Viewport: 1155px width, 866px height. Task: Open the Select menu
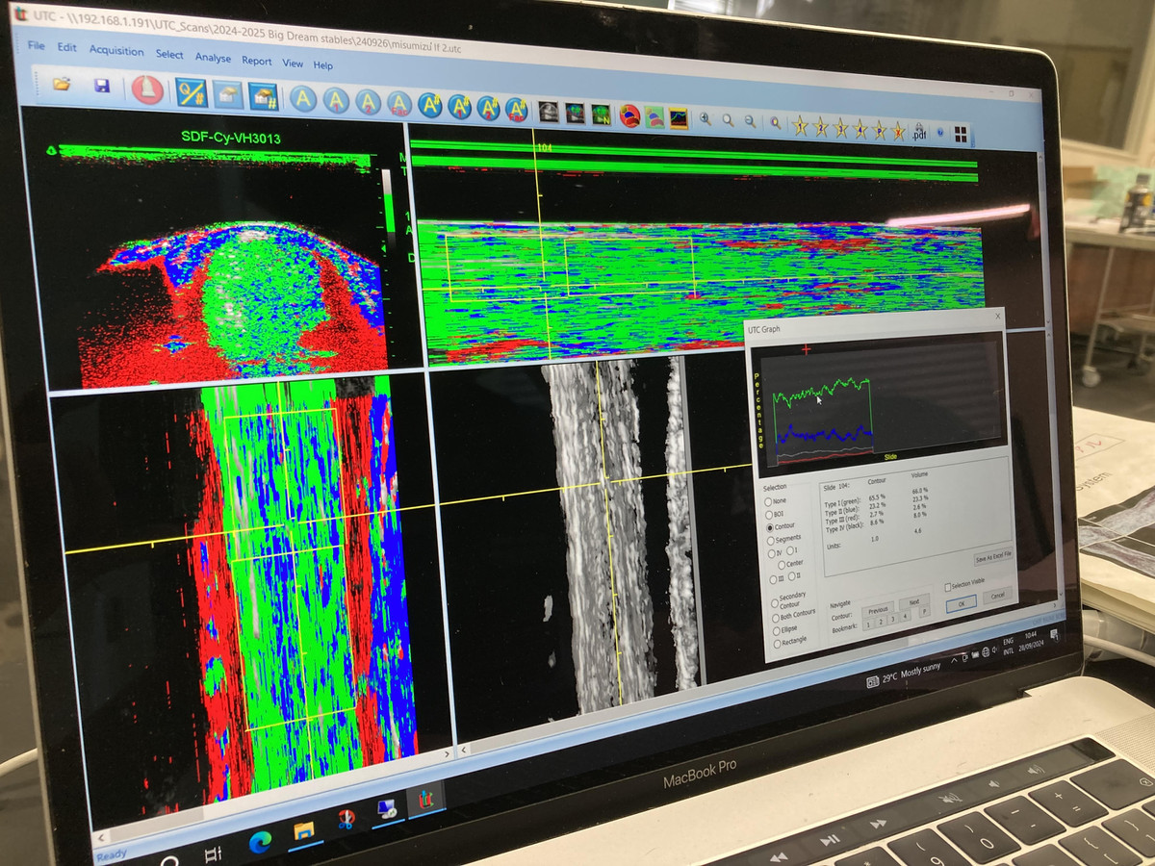(169, 55)
